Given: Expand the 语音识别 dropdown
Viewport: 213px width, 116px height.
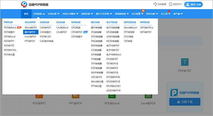Looking at the screenshot, I should 87,14.
